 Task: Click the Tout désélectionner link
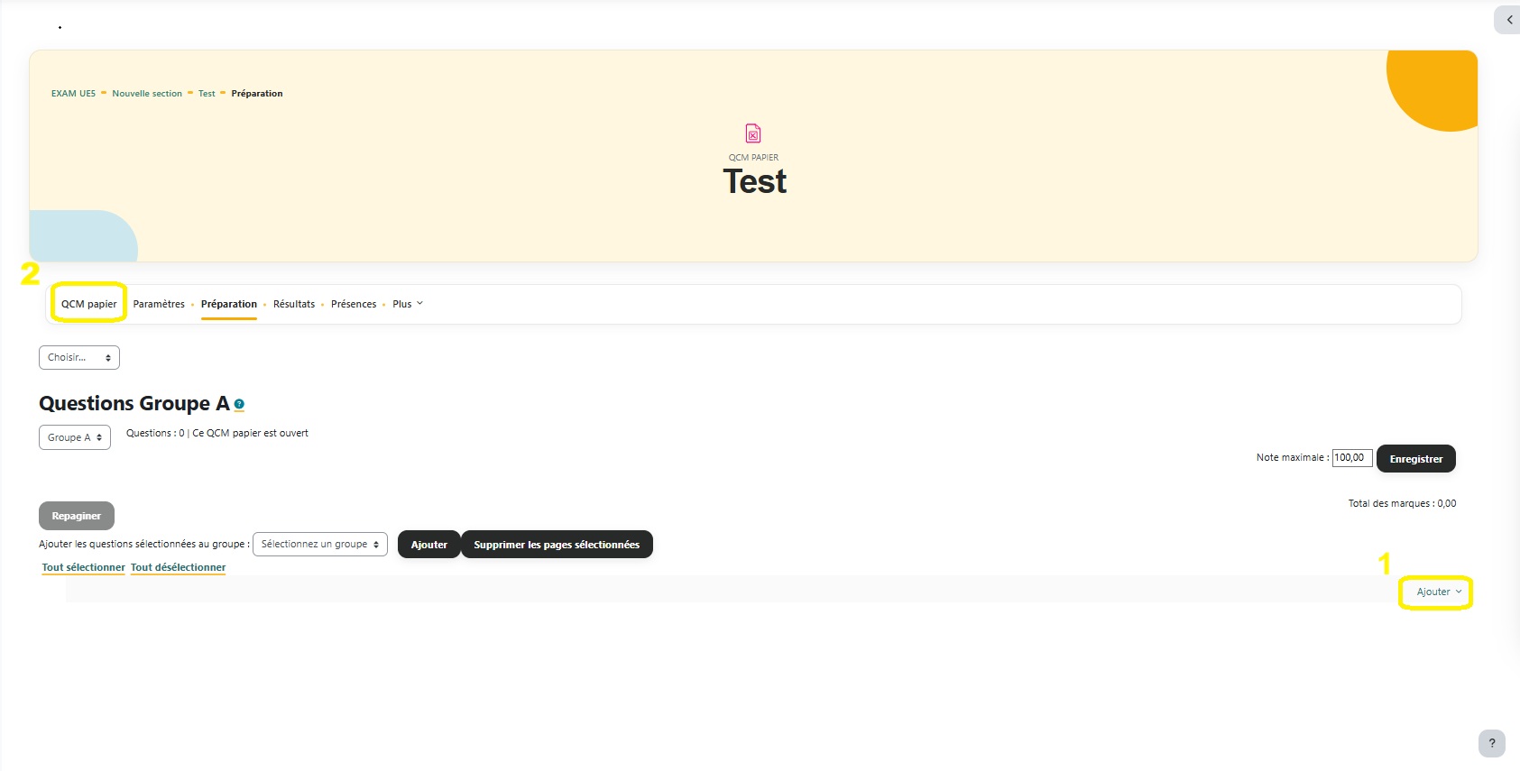(x=179, y=567)
